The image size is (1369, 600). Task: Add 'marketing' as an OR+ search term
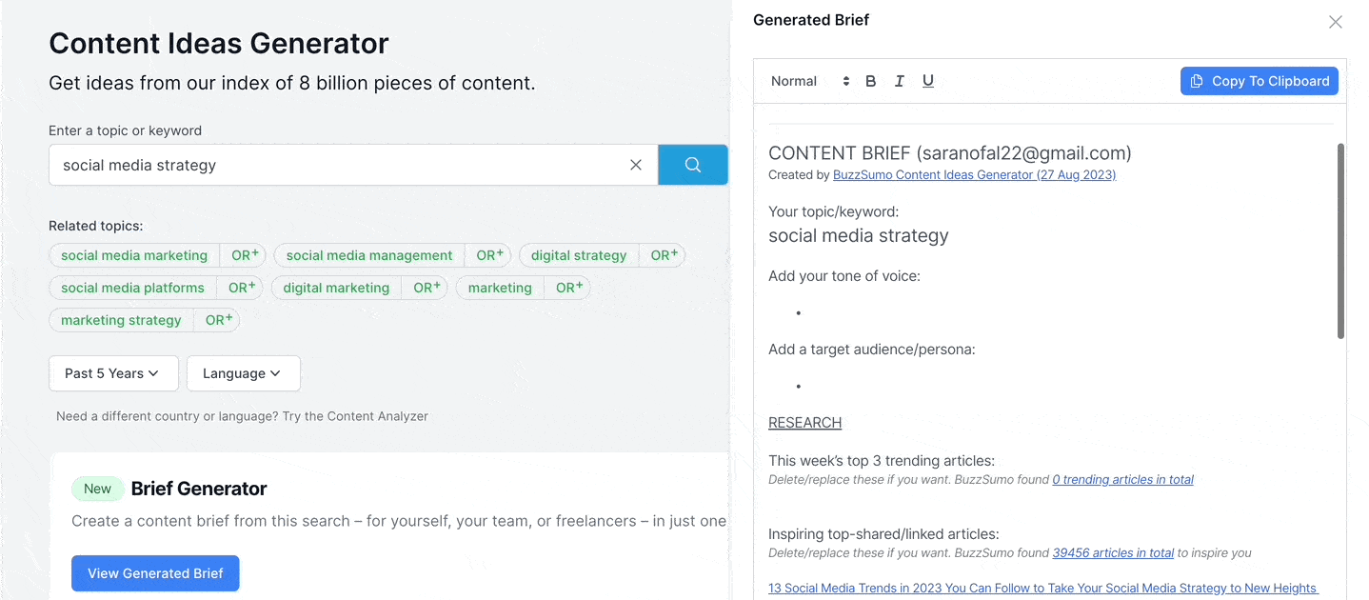tap(567, 288)
